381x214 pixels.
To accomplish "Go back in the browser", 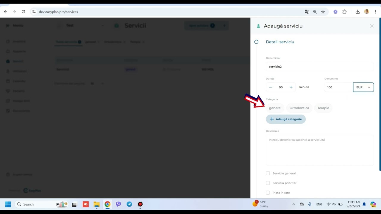I will pos(5,12).
